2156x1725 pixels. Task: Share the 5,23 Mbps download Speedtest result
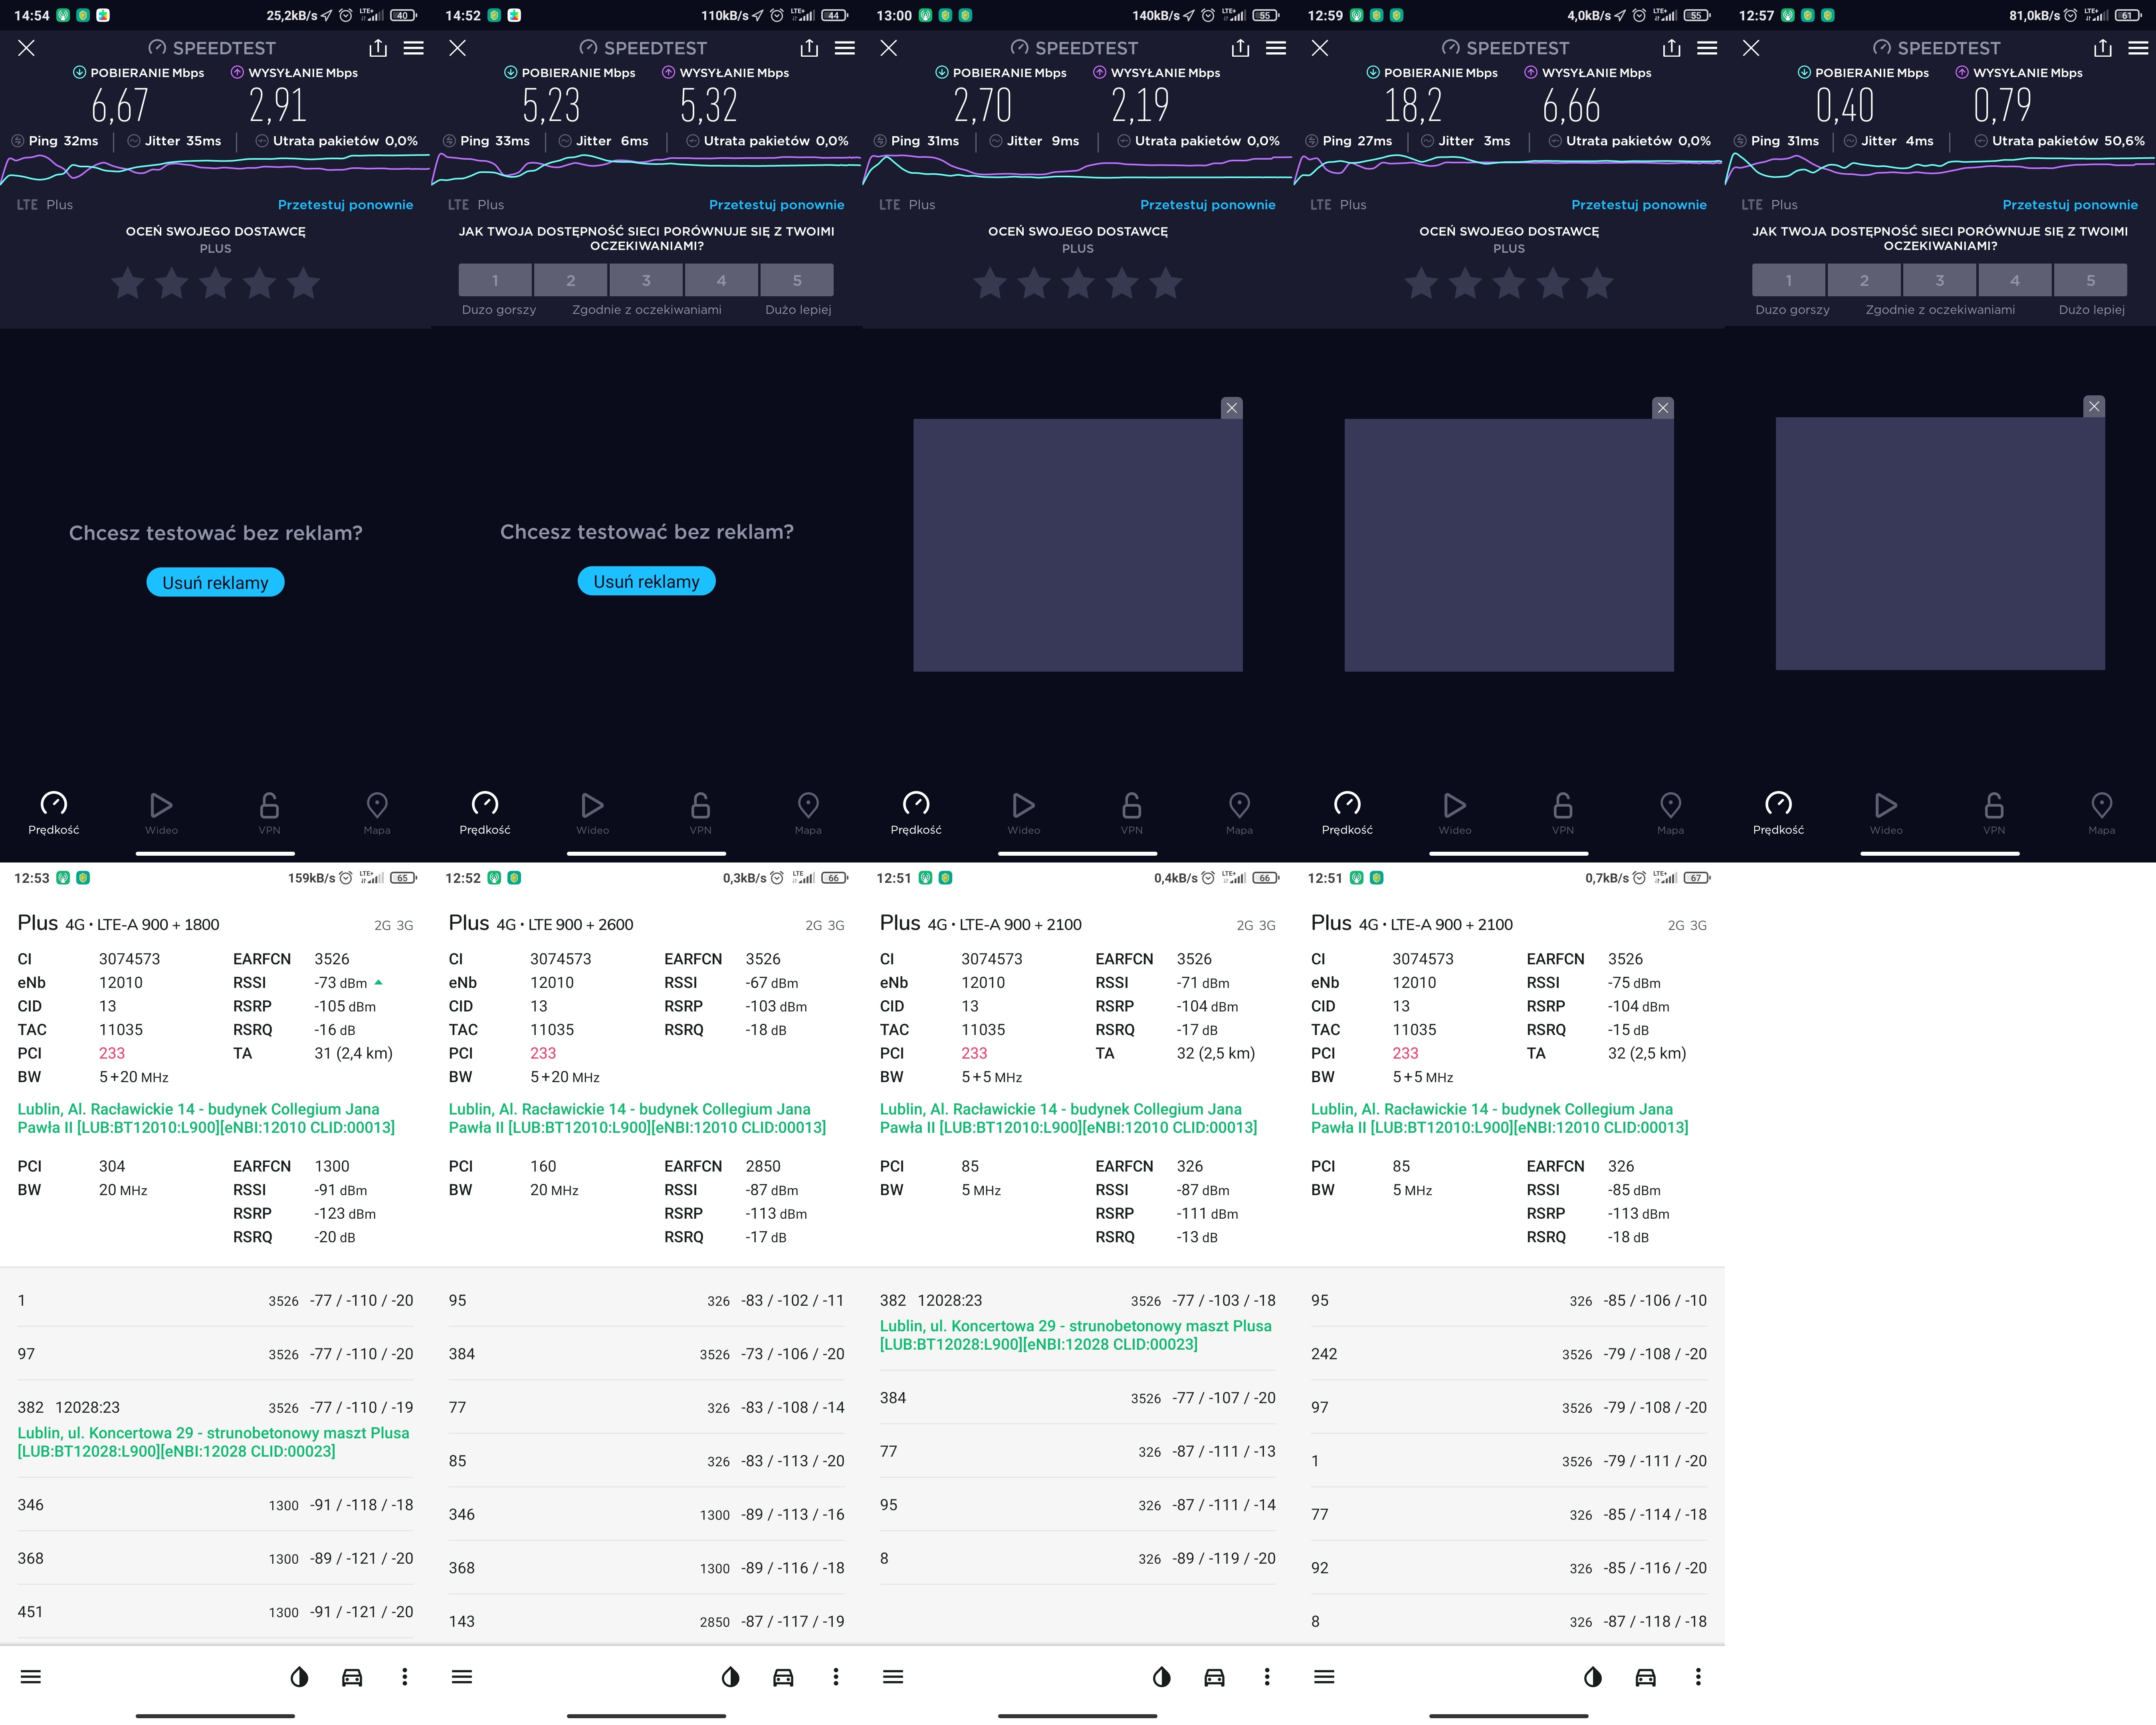click(x=809, y=48)
